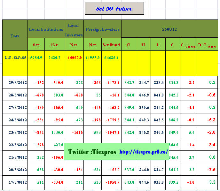This screenshot has height=191, width=220.
Task: Click the 5954.9 Set total cell
Action: (x=36, y=58)
